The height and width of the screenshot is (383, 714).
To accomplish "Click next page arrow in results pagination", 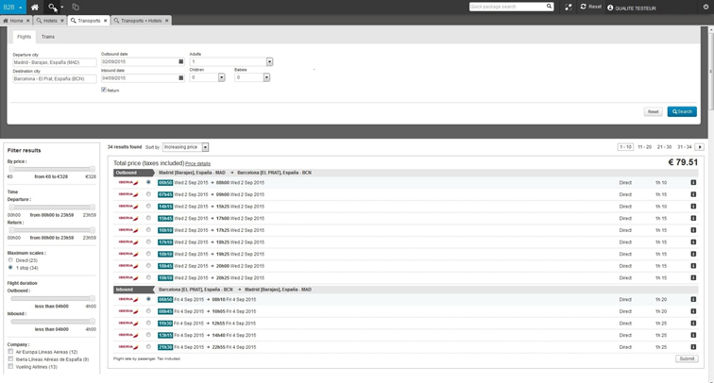I will (x=700, y=147).
